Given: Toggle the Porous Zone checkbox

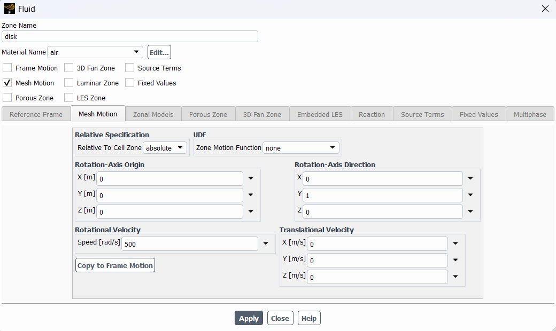Looking at the screenshot, I should (7, 98).
